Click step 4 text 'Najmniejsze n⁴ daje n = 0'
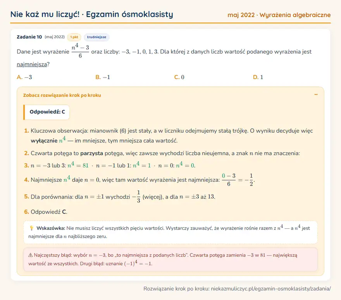Image resolution: width=341 pixels, height=300 pixels. pos(65,180)
